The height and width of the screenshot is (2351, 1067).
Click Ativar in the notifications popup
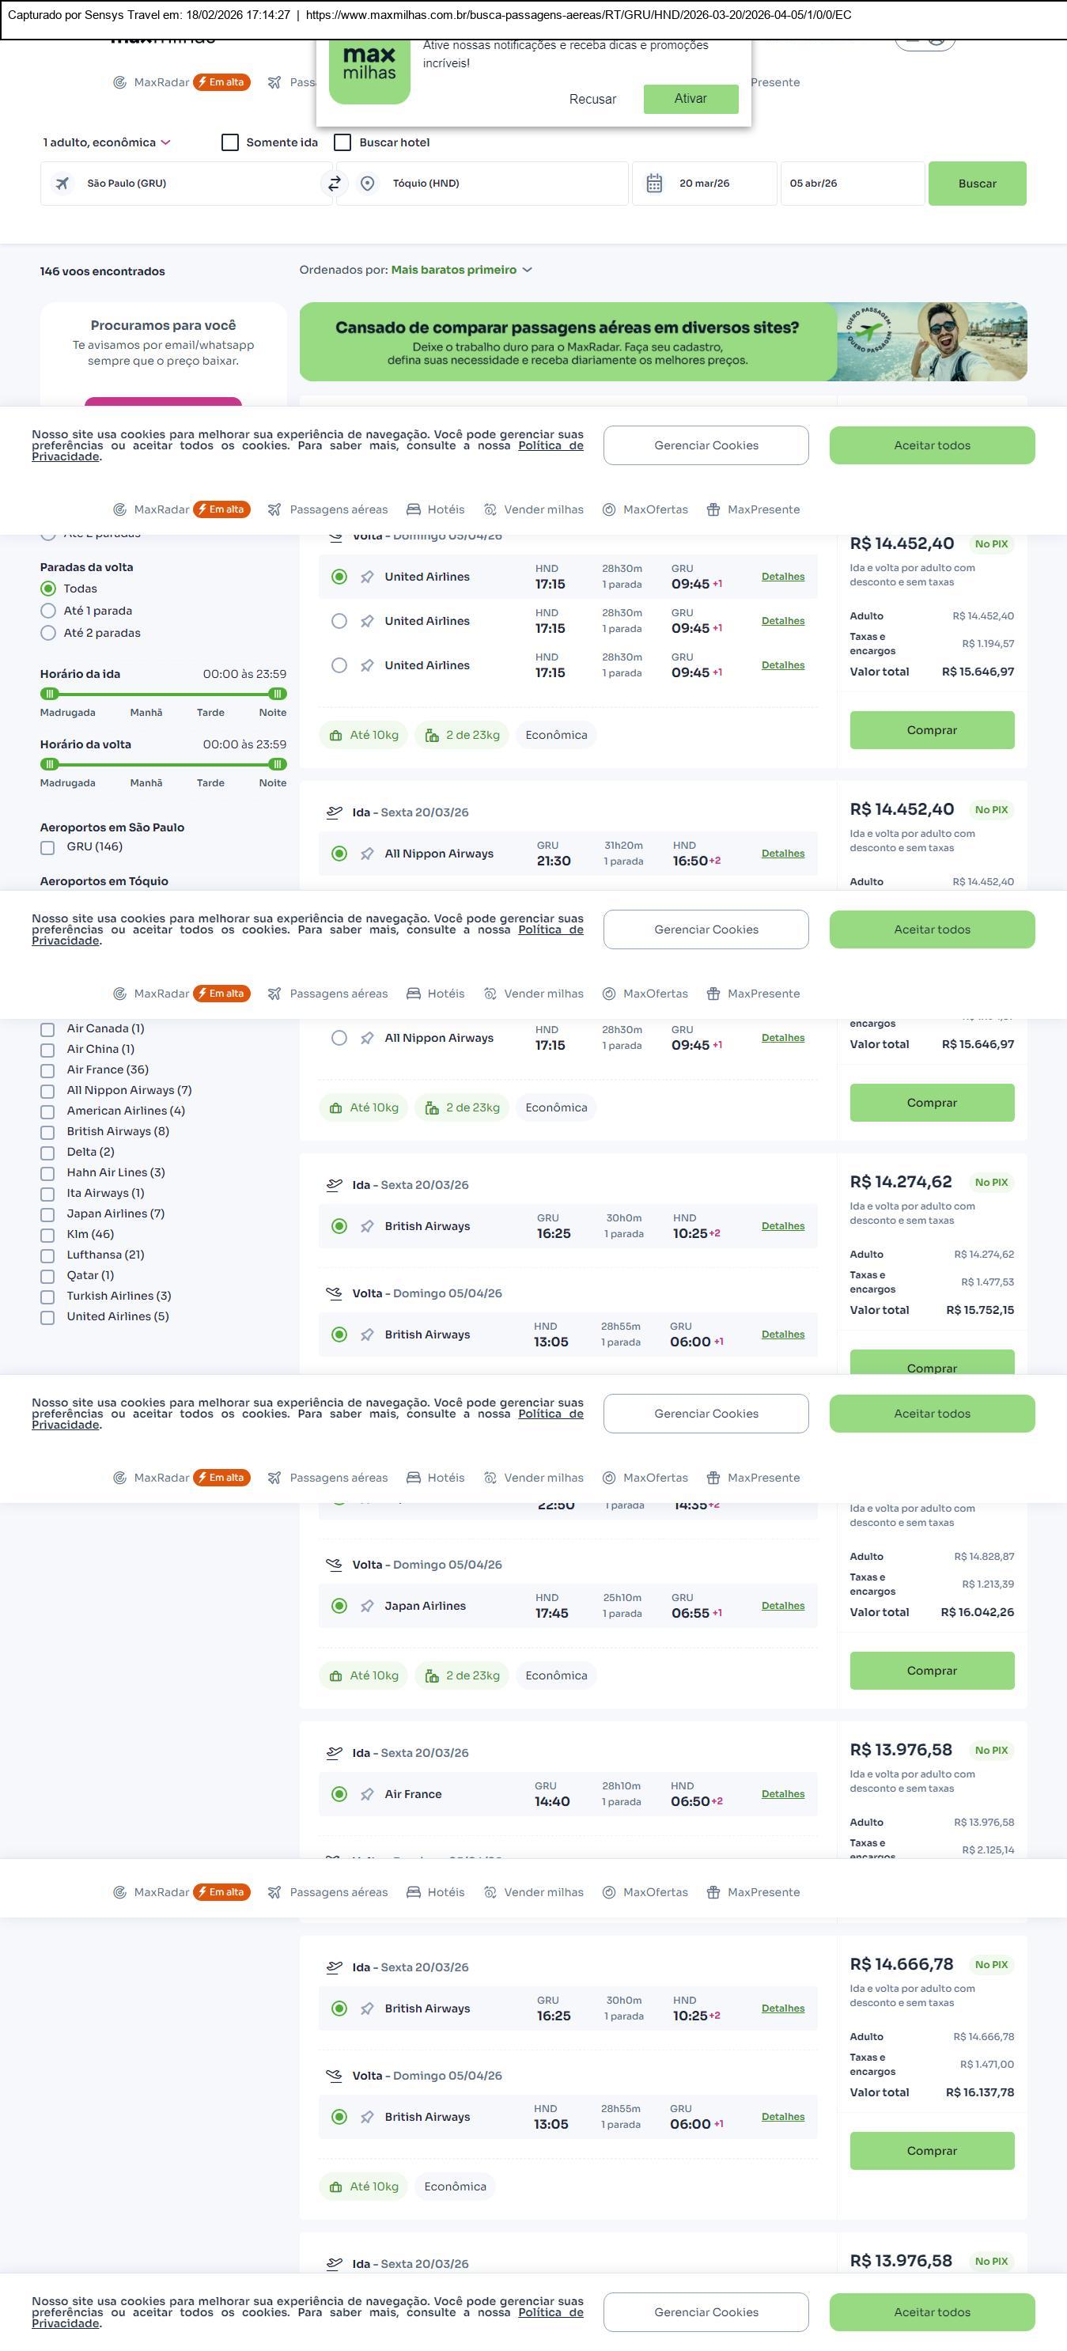tap(690, 99)
